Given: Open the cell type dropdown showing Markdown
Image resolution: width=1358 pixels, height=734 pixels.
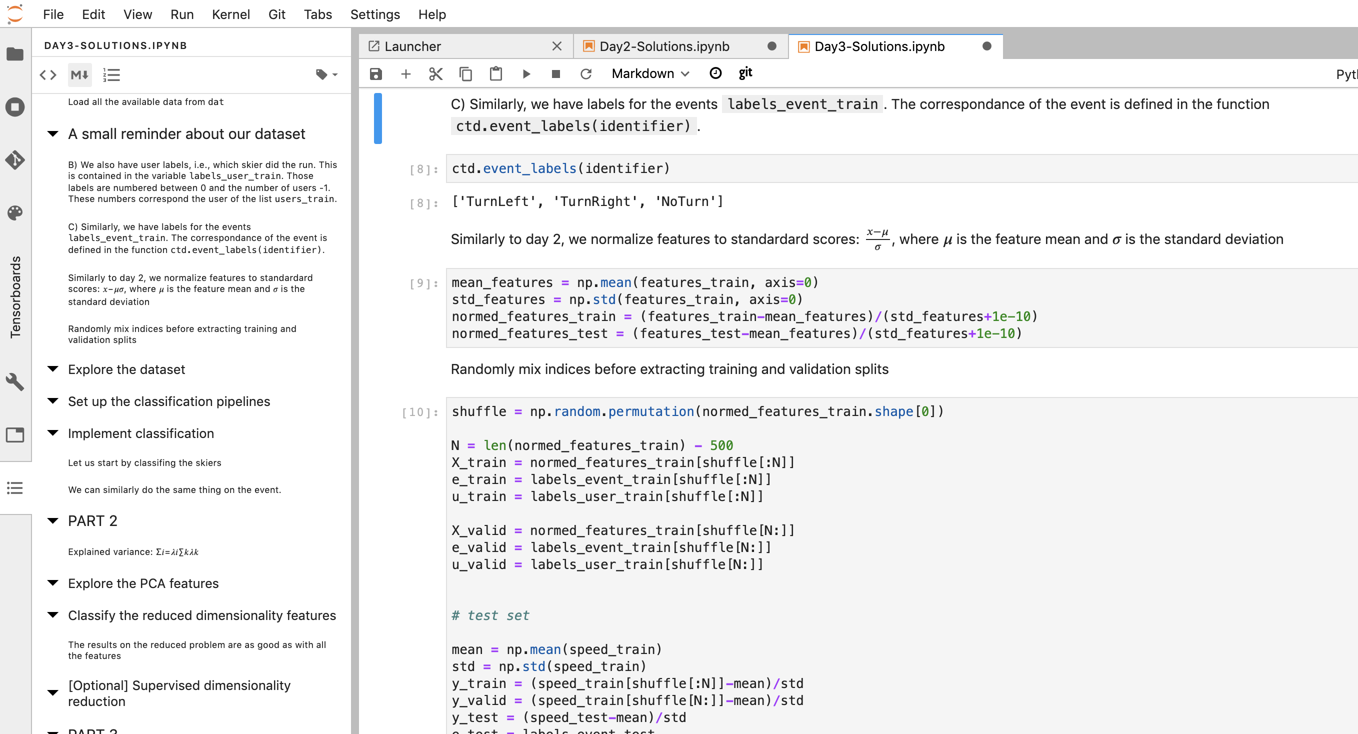Looking at the screenshot, I should coord(649,73).
